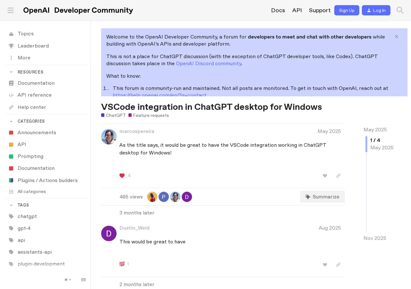Open the search magnifier icon
The image size is (411, 289).
(x=400, y=10)
